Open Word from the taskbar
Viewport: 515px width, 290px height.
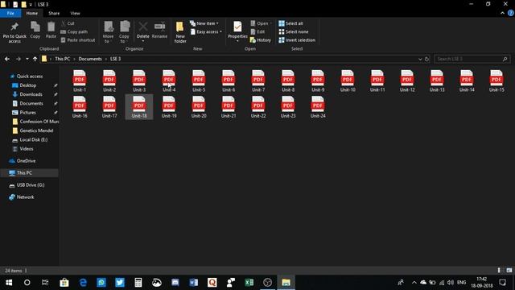click(194, 283)
